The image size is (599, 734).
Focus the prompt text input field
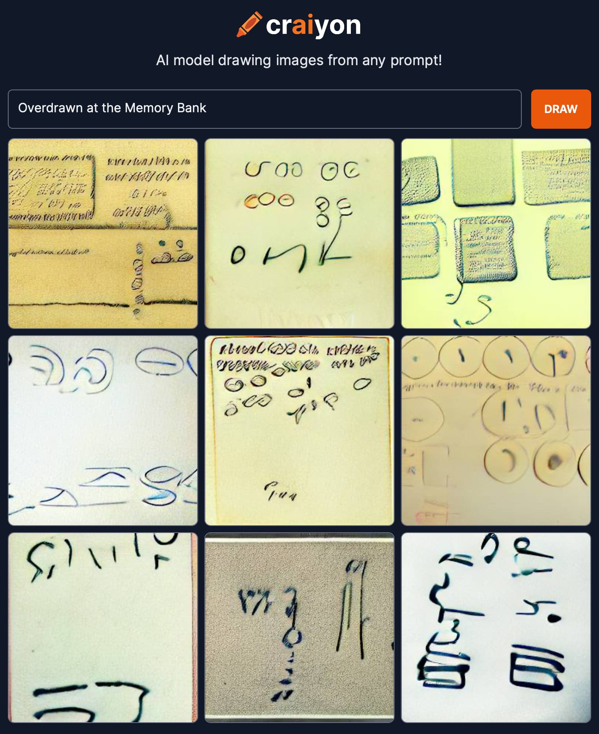pos(265,109)
